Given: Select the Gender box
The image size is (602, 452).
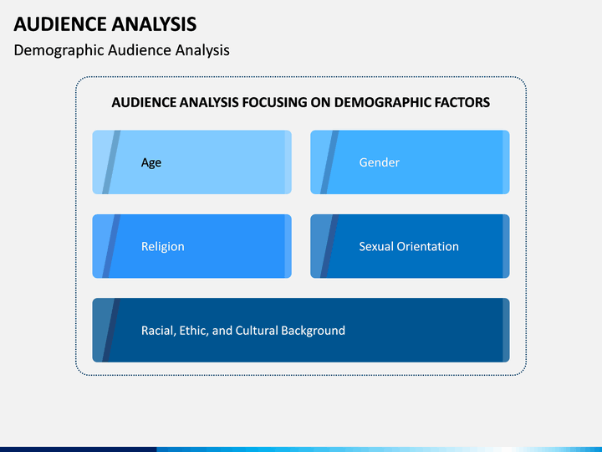Looking at the screenshot, I should (410, 162).
